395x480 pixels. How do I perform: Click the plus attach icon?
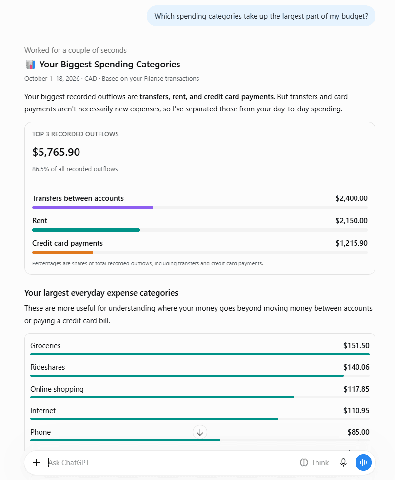(x=37, y=462)
